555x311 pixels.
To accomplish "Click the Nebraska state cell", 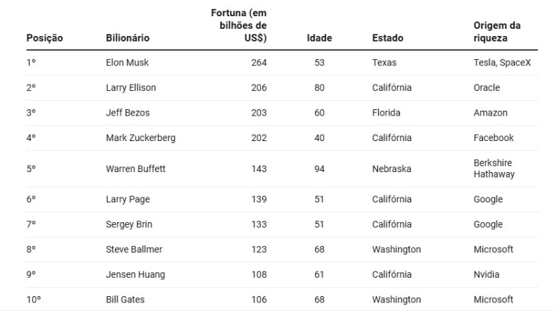I will pyautogui.click(x=391, y=169).
